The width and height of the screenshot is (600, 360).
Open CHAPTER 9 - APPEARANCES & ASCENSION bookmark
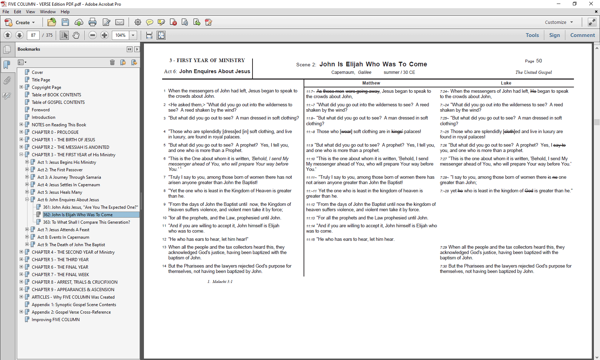pyautogui.click(x=73, y=289)
